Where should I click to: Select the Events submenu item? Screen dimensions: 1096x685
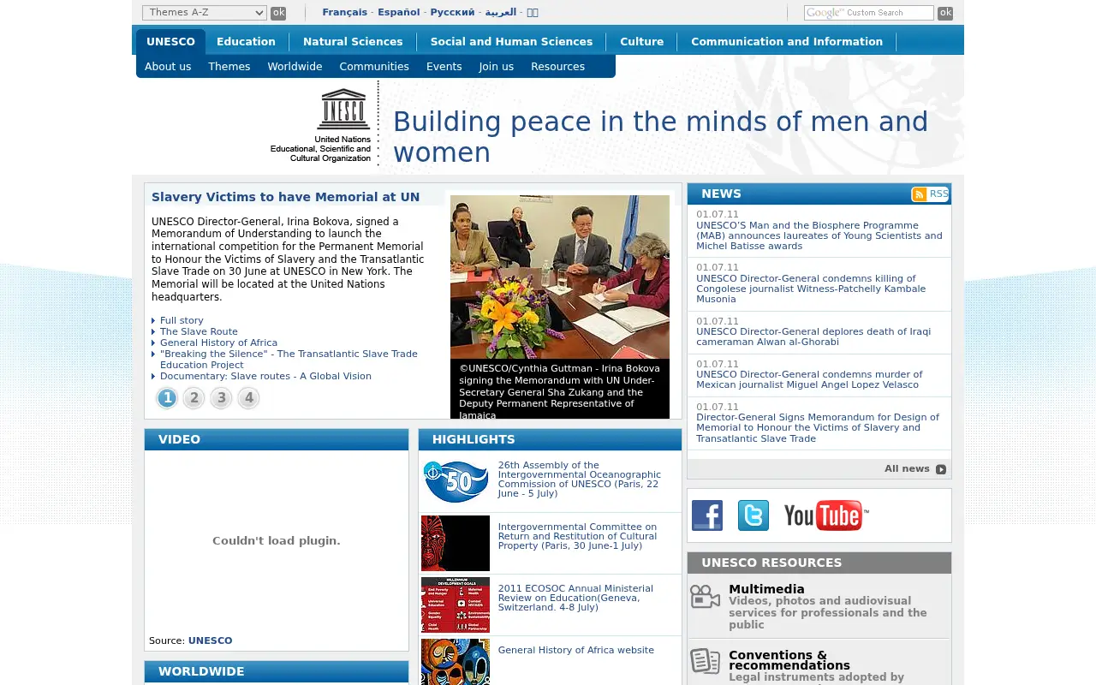[444, 67]
